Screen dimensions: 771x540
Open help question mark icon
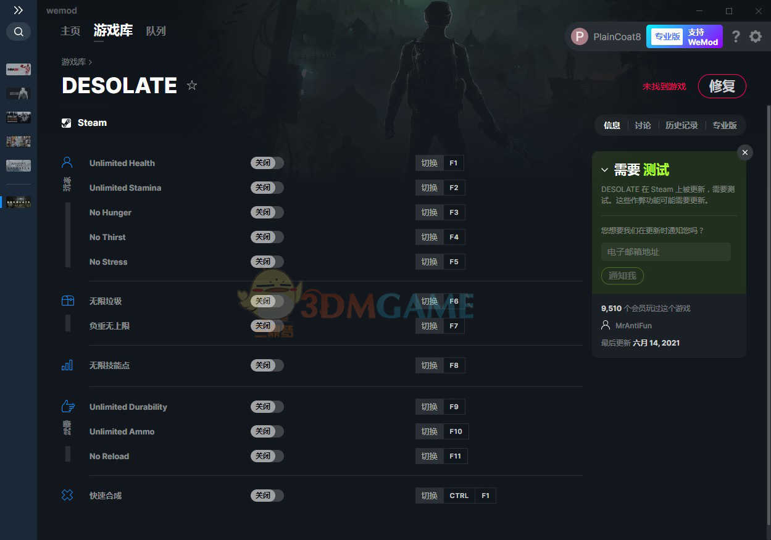(735, 36)
